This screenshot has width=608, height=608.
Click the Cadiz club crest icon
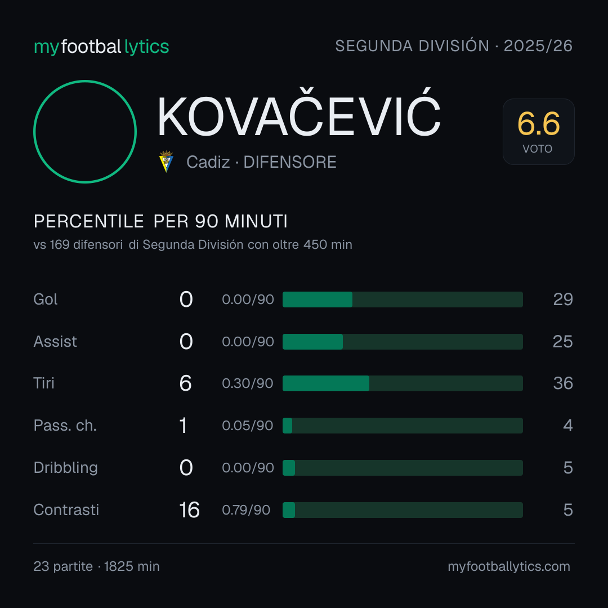coord(166,162)
